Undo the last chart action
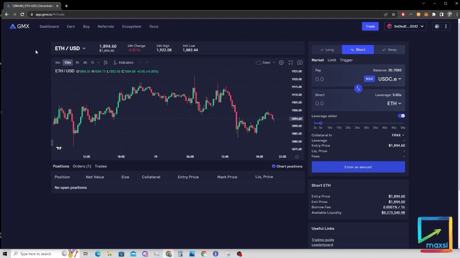This screenshot has width=460, height=258. (140, 62)
